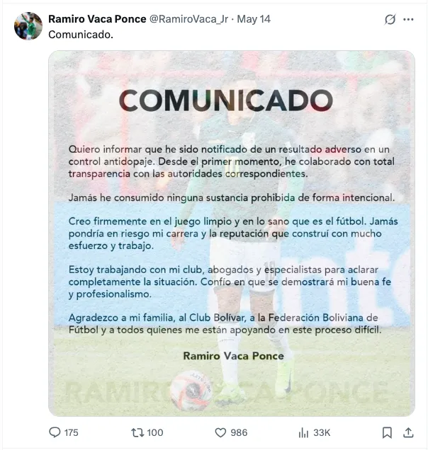
Task: Click the share upload arrow icon
Action: pos(408,432)
